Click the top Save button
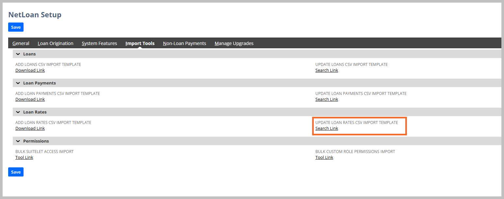The width and height of the screenshot is (504, 199). (16, 27)
